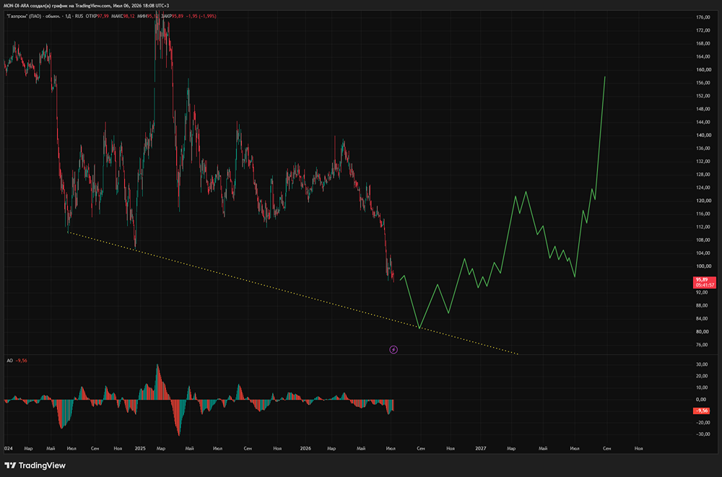Click the MON-DI-ARA author name
This screenshot has height=477, width=722.
tap(16, 6)
